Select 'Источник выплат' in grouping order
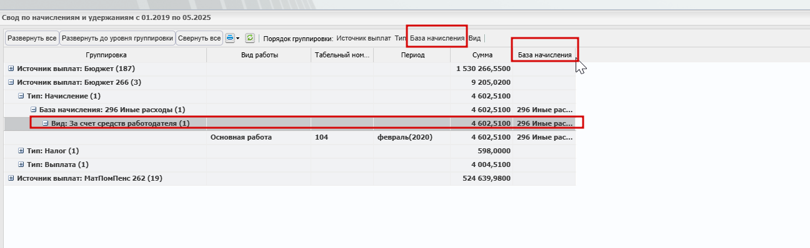The height and width of the screenshot is (248, 810). pos(364,38)
